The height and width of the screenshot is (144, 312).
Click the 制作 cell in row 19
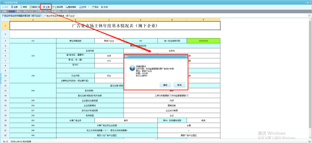click(x=126, y=121)
